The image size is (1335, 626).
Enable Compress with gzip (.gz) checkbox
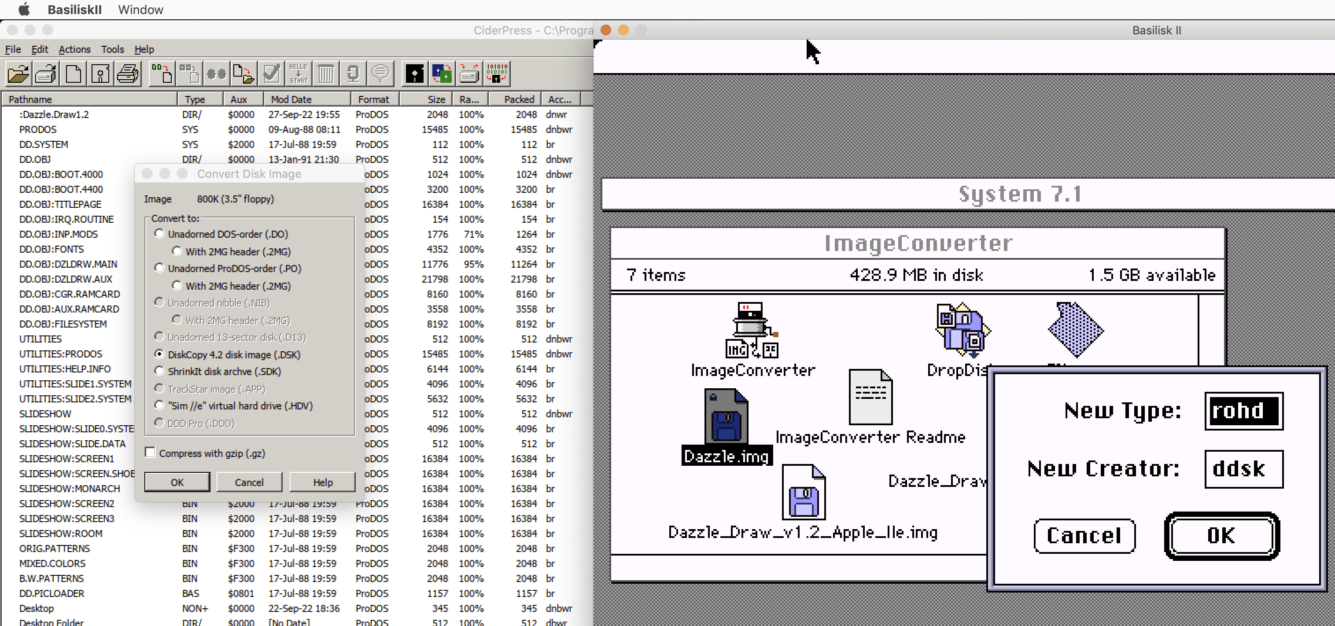150,453
